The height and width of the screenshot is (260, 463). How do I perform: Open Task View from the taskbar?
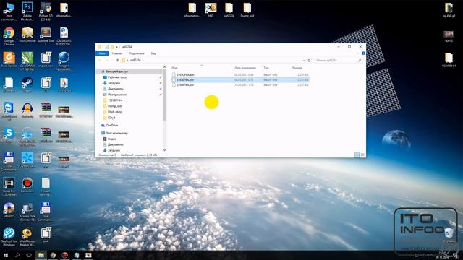click(29, 255)
